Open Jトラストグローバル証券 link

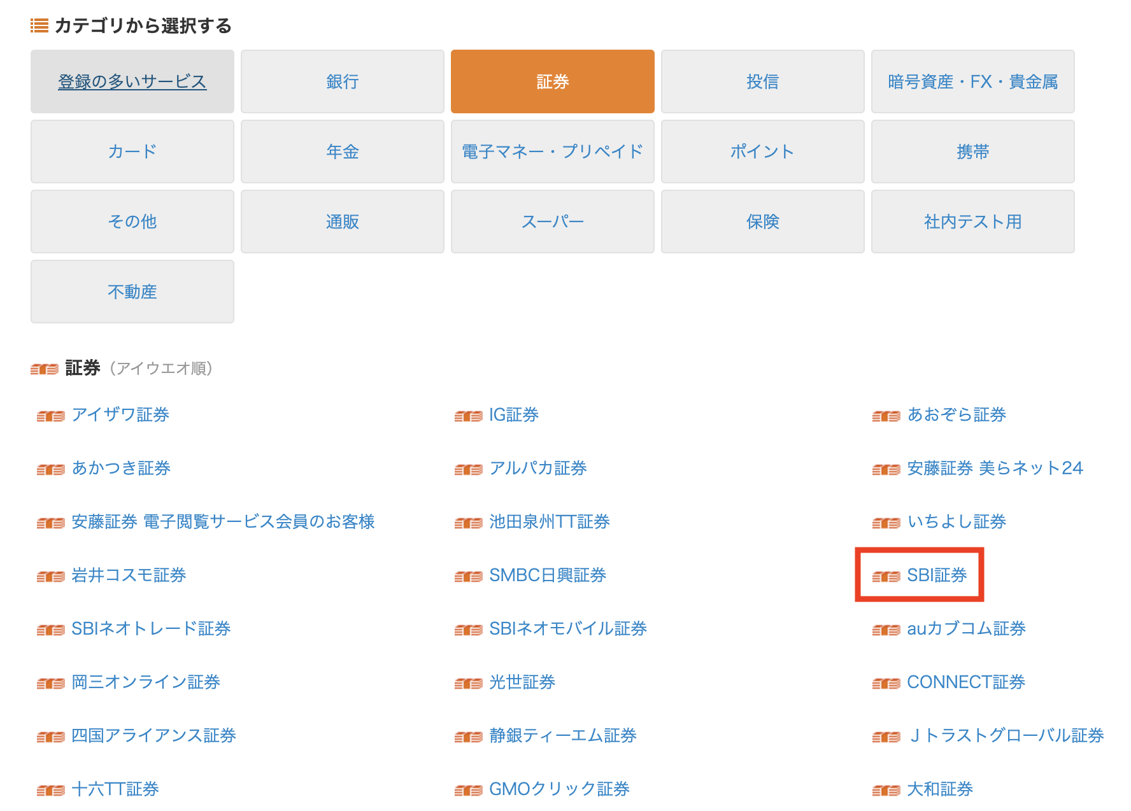pyautogui.click(x=1006, y=736)
